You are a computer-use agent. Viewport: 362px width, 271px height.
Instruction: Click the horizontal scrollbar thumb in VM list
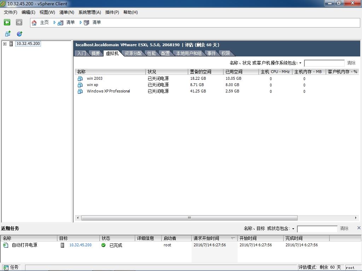click(x=189, y=218)
